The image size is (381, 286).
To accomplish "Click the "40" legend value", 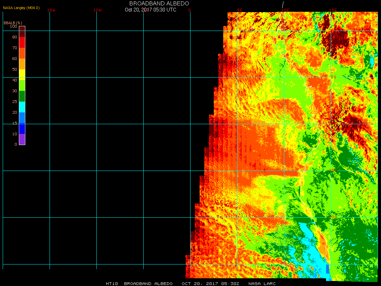I will [14, 80].
